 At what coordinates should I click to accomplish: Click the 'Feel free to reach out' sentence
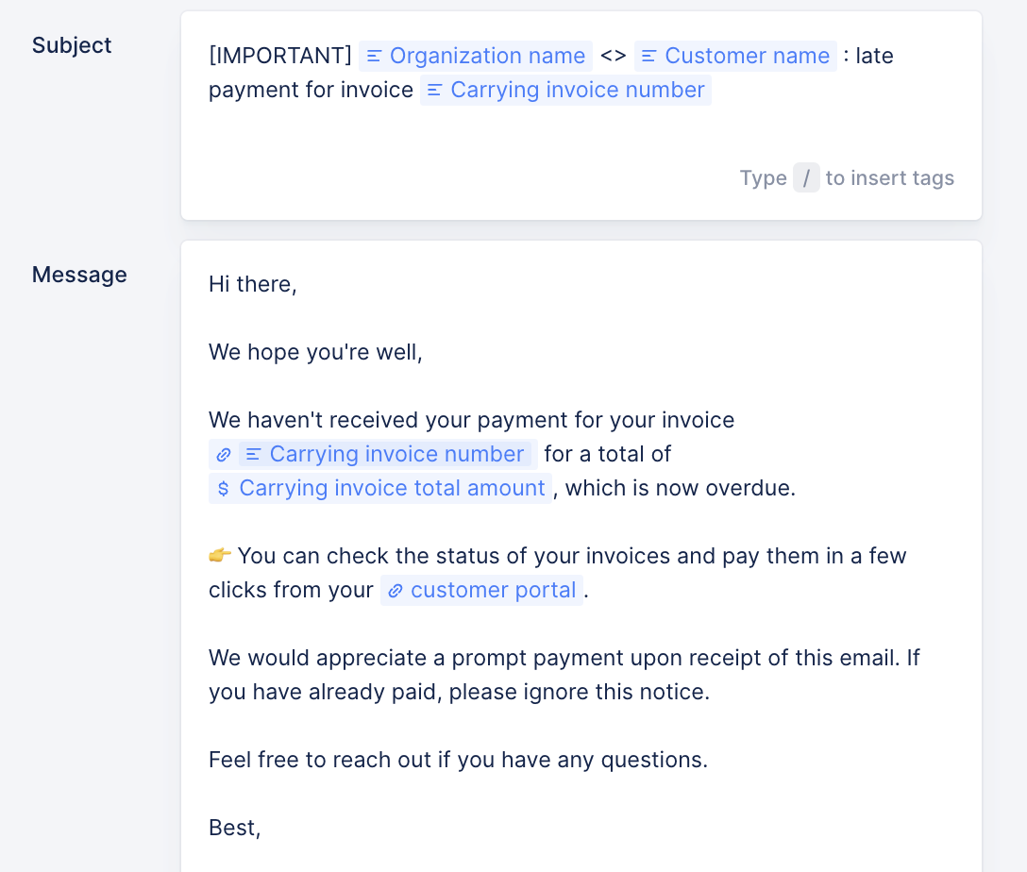[x=459, y=760]
